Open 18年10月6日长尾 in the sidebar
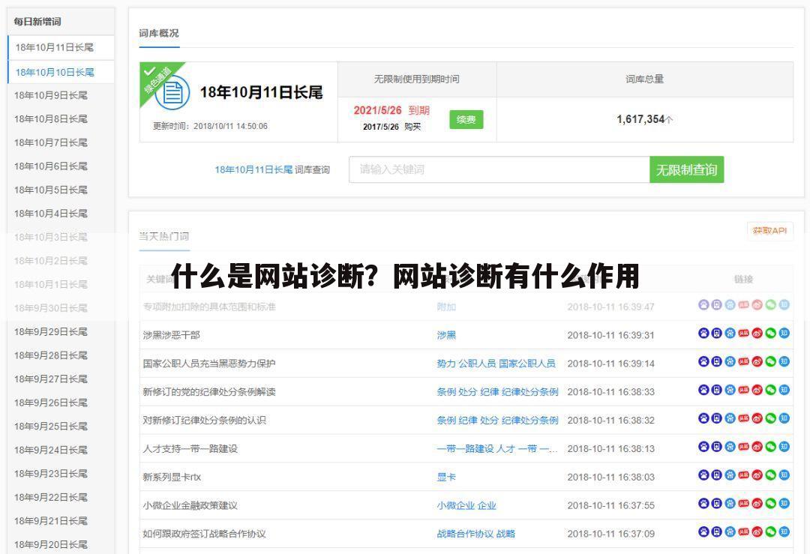 click(51, 166)
